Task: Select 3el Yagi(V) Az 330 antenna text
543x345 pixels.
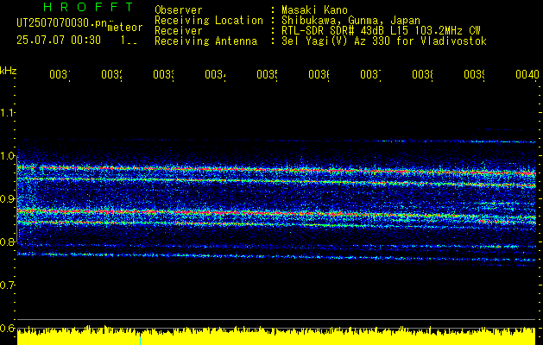Action: pyautogui.click(x=384, y=41)
